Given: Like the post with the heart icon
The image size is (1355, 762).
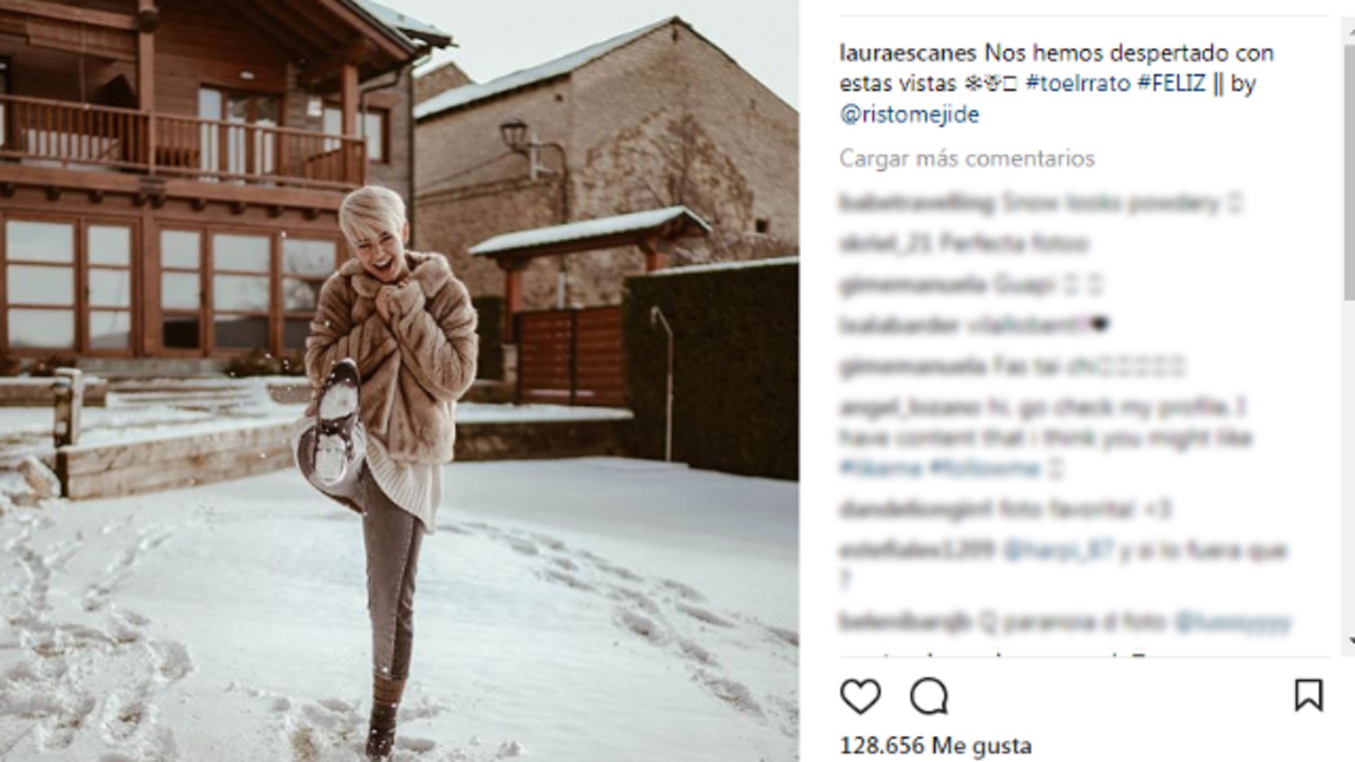Looking at the screenshot, I should [860, 696].
